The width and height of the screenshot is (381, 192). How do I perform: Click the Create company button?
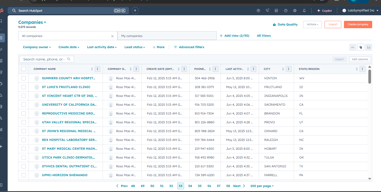pos(358,24)
